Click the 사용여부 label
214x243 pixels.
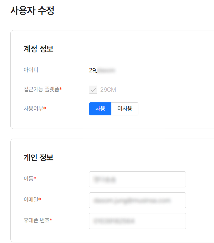coord(33,108)
